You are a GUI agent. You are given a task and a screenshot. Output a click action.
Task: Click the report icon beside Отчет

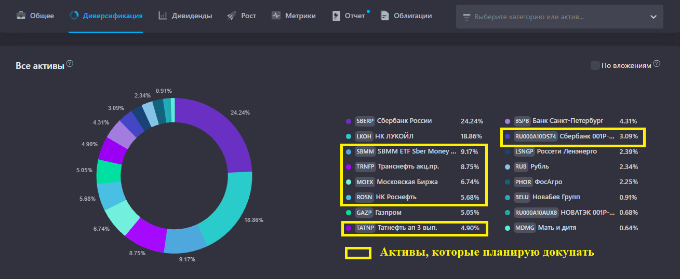click(336, 16)
